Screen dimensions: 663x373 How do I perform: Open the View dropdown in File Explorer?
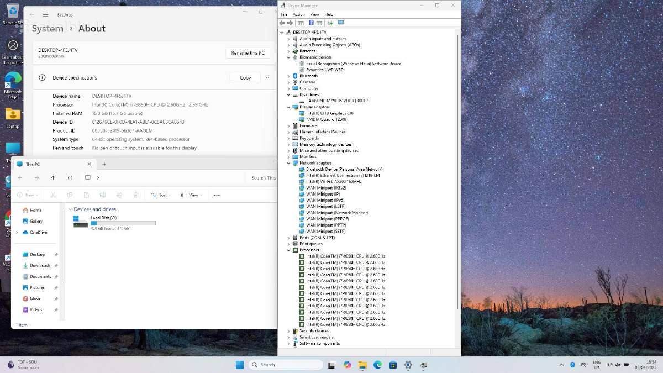pos(192,195)
